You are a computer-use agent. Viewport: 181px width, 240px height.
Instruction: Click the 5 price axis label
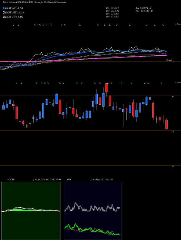173,131
